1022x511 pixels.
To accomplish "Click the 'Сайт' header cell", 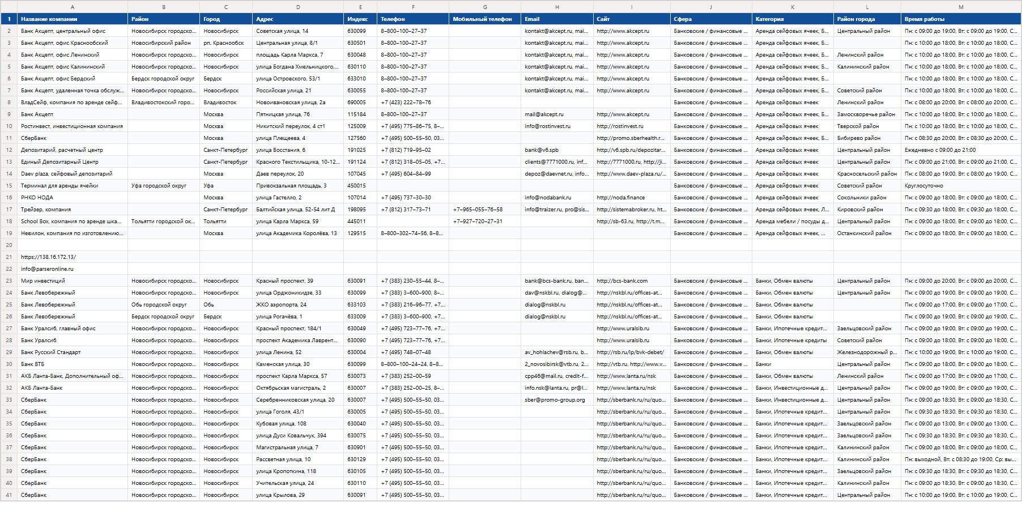I will (632, 19).
